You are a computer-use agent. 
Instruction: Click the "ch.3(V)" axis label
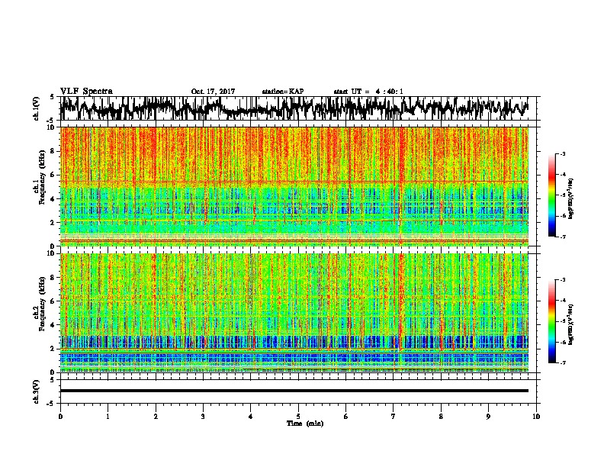[37, 391]
